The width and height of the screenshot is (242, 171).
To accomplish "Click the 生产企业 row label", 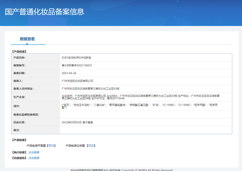I will coord(19,97).
